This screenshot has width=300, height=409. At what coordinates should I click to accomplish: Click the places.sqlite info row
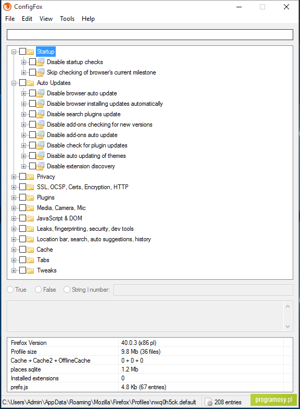150,369
